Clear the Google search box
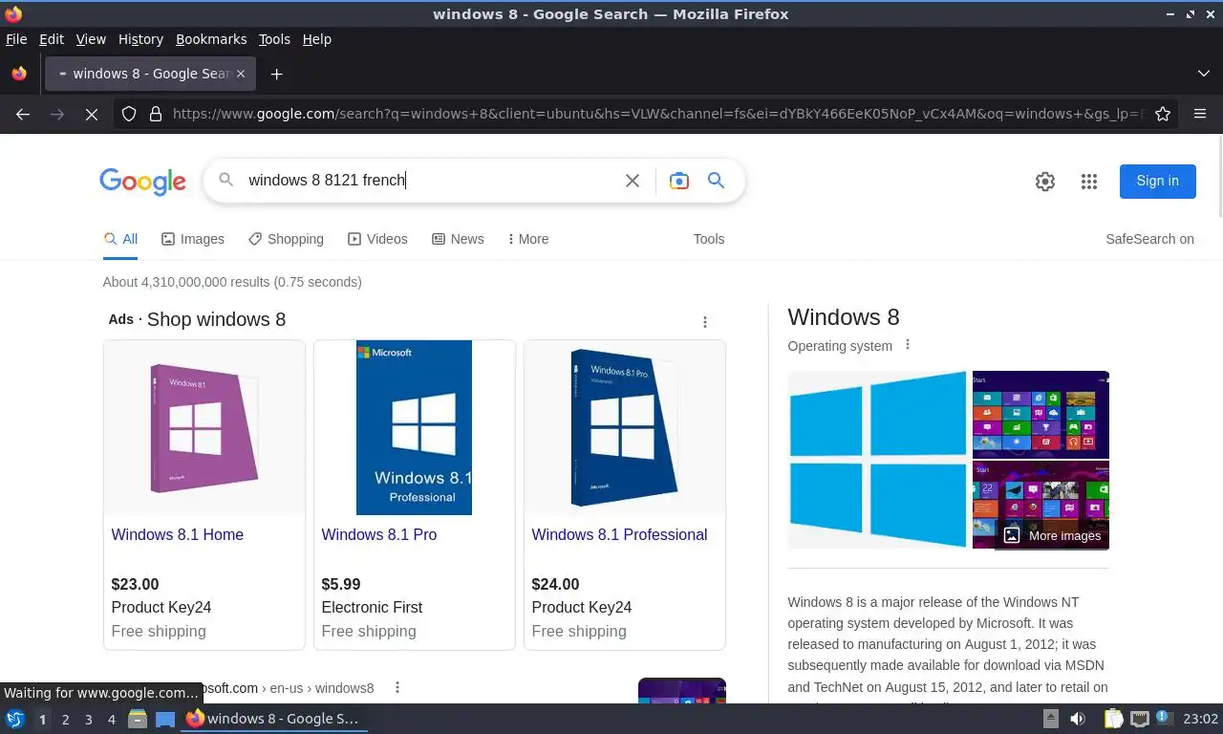 632,181
